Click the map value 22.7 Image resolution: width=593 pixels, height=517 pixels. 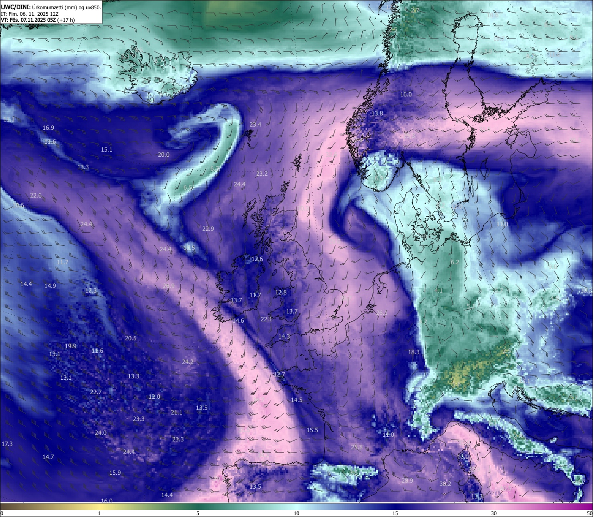95,392
